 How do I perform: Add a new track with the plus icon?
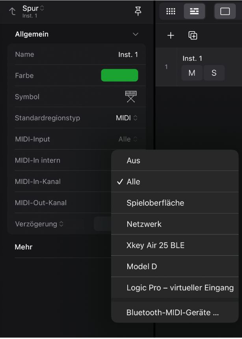[x=171, y=35]
